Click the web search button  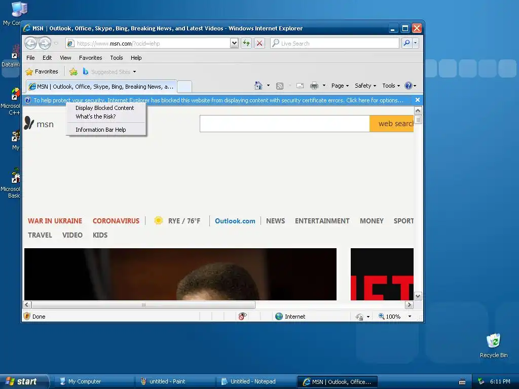[392, 124]
